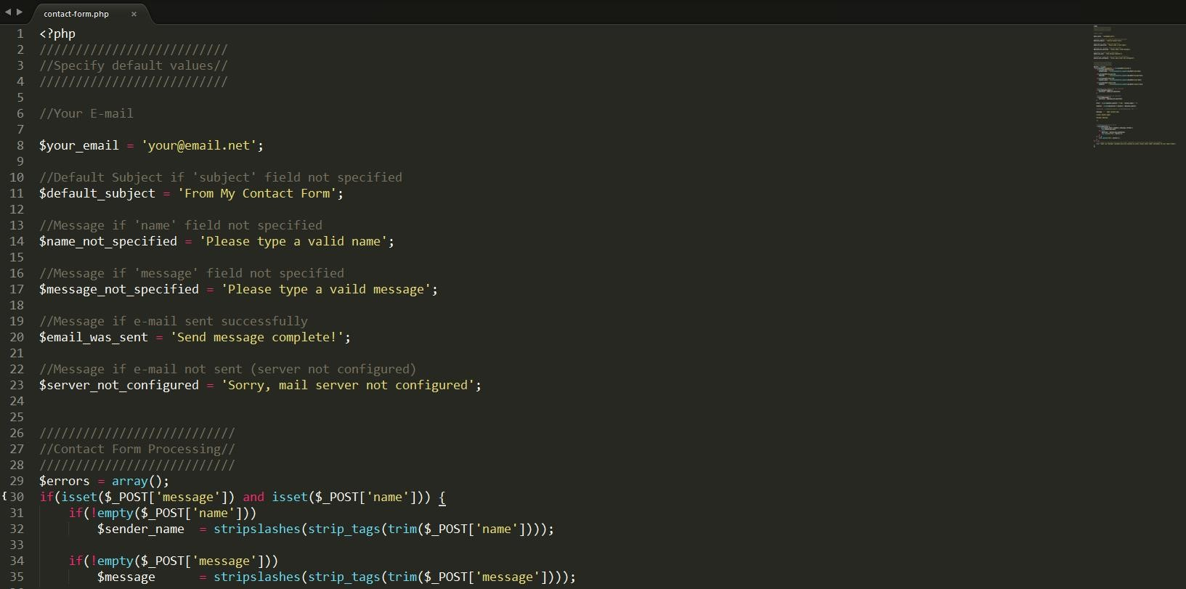Click the $name_not_specified variable

point(107,241)
